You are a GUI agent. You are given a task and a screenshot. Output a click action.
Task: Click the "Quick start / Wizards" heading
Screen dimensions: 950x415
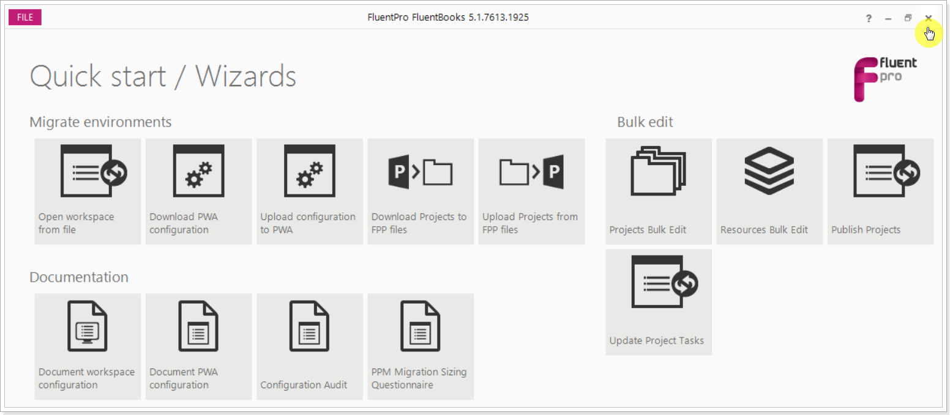point(163,77)
